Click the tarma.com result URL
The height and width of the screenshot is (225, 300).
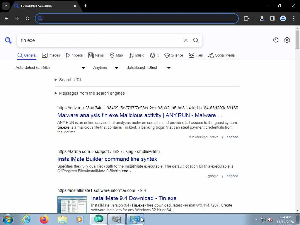pyautogui.click(x=108, y=151)
